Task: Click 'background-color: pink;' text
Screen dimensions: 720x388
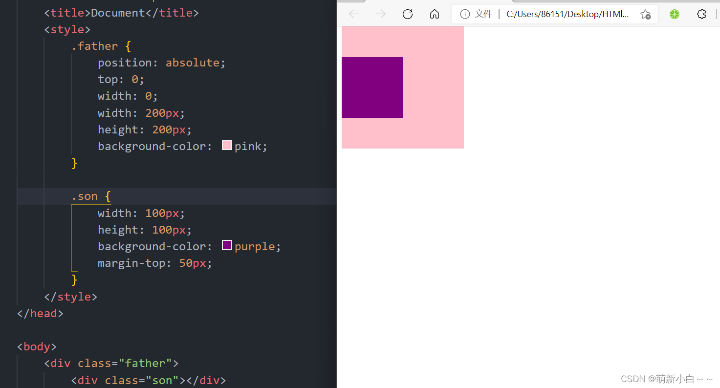Action: pyautogui.click(x=183, y=146)
